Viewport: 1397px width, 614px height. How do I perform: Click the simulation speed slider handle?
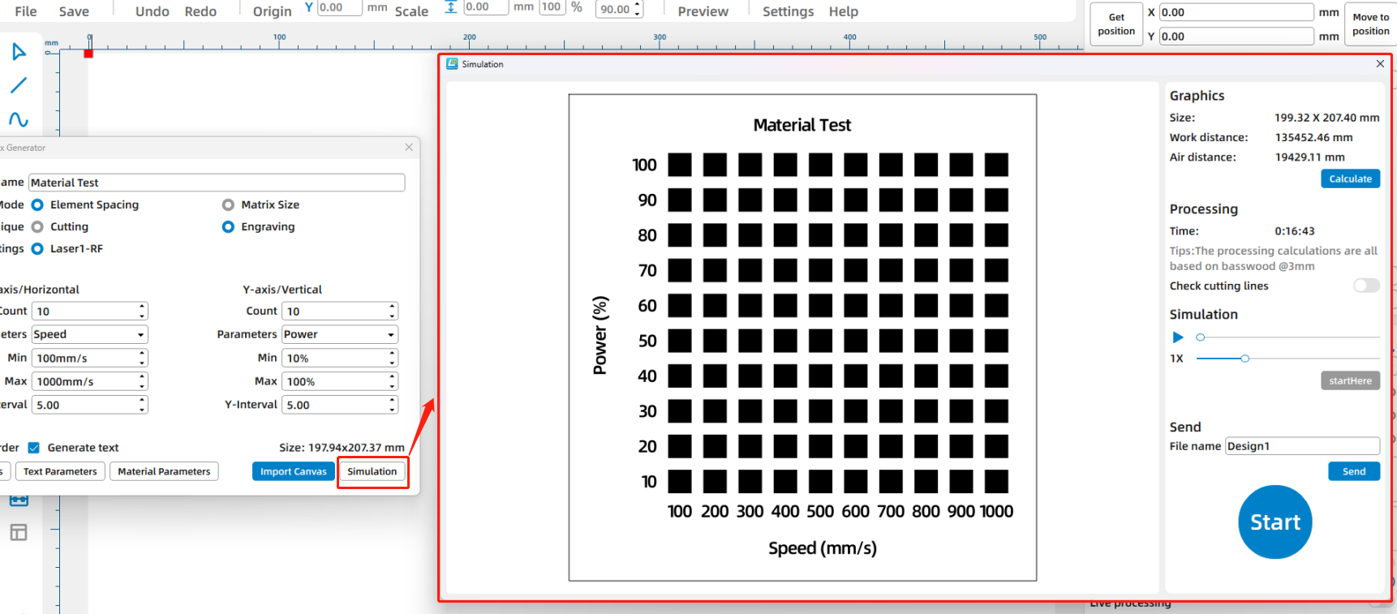point(1244,359)
